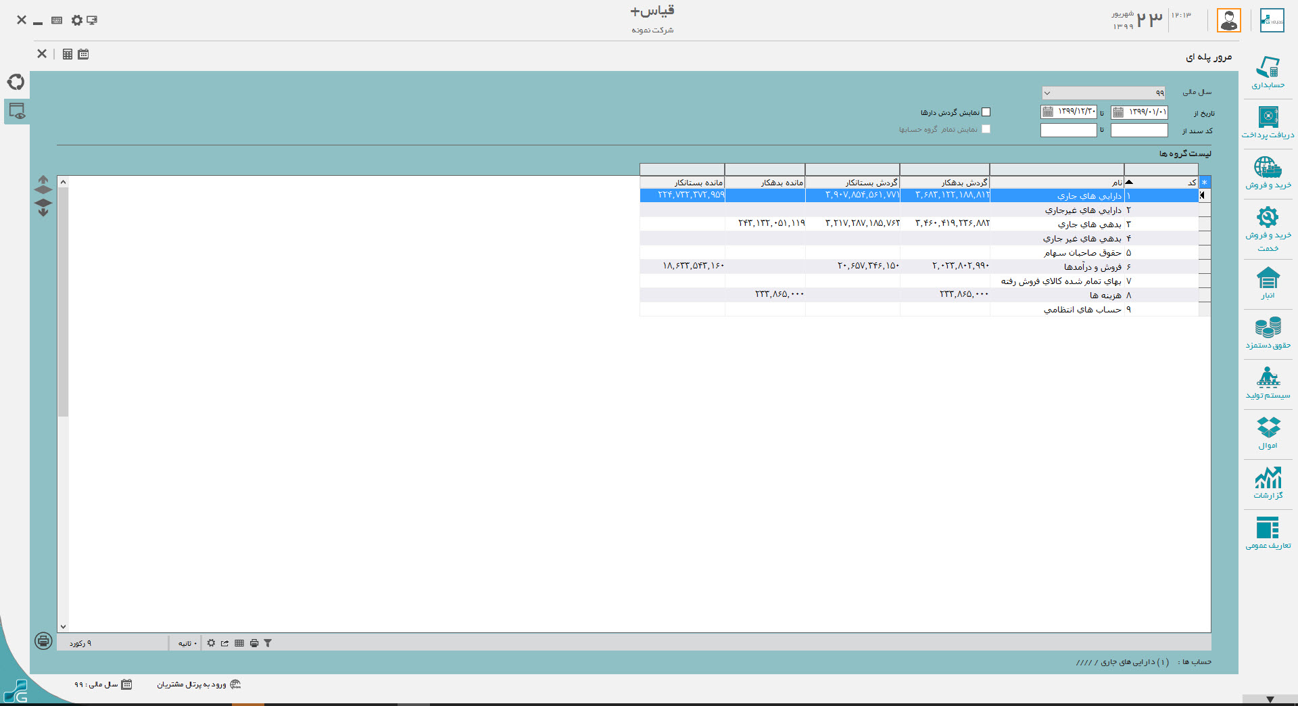Viewport: 1298px width, 706px height.
Task: Click the user profile avatar icon
Action: click(1228, 20)
